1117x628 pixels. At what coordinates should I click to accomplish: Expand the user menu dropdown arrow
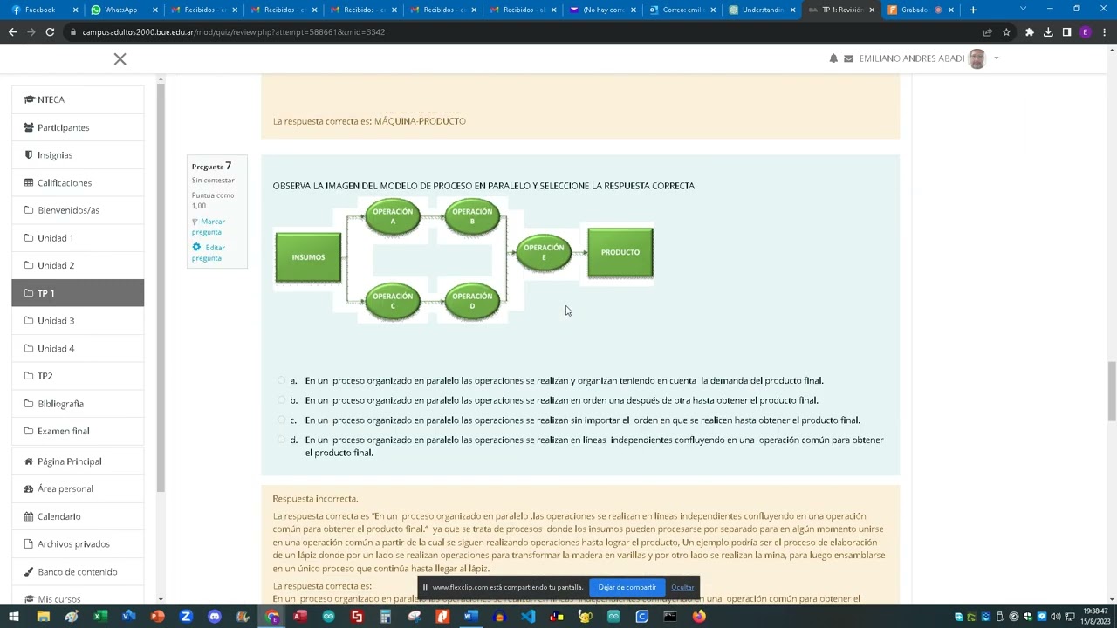tap(996, 58)
